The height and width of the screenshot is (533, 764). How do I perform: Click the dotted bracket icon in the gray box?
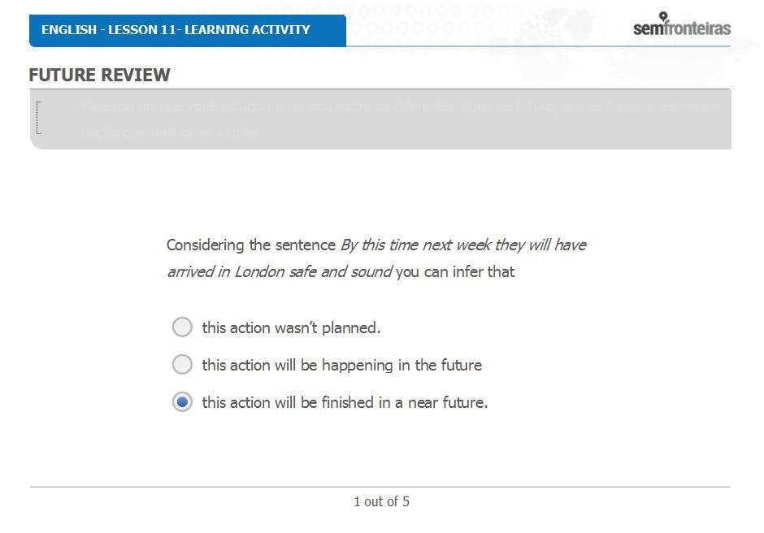coord(39,118)
